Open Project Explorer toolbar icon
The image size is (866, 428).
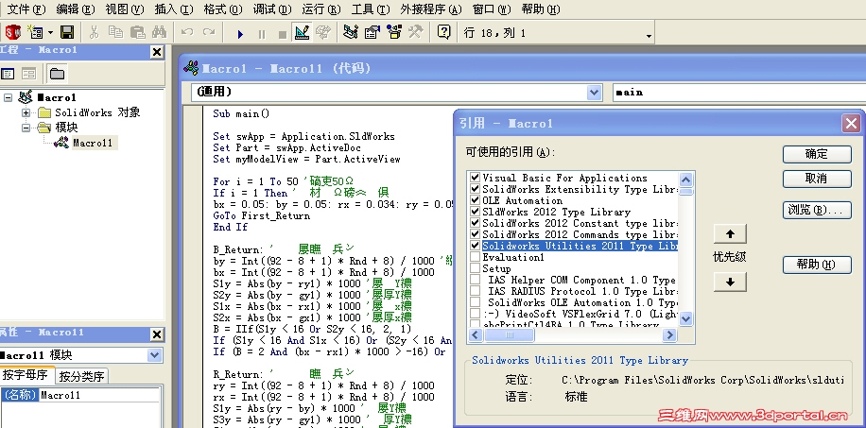(350, 32)
